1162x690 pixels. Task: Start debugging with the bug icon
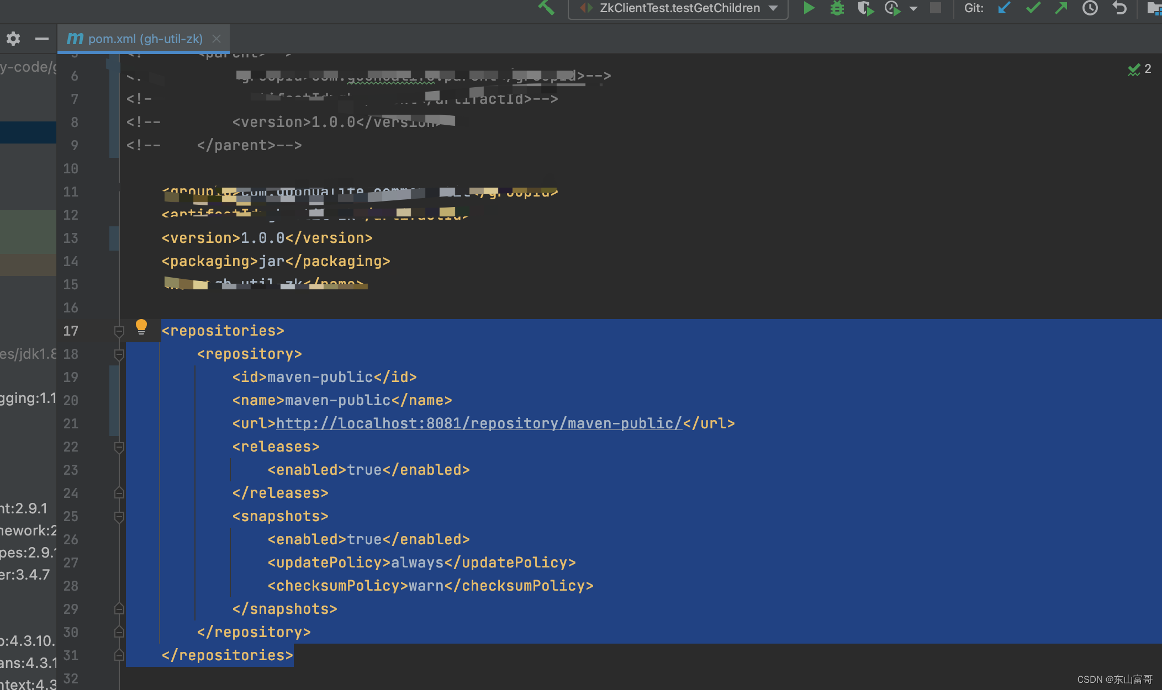click(837, 8)
